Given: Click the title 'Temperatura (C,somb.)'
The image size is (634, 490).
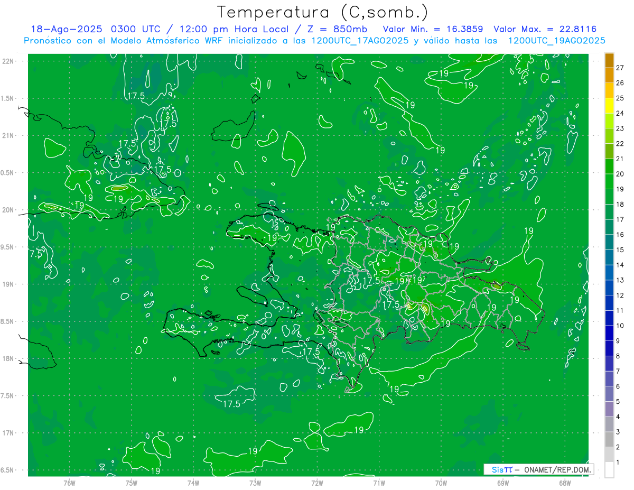Looking at the screenshot, I should click(x=322, y=12).
